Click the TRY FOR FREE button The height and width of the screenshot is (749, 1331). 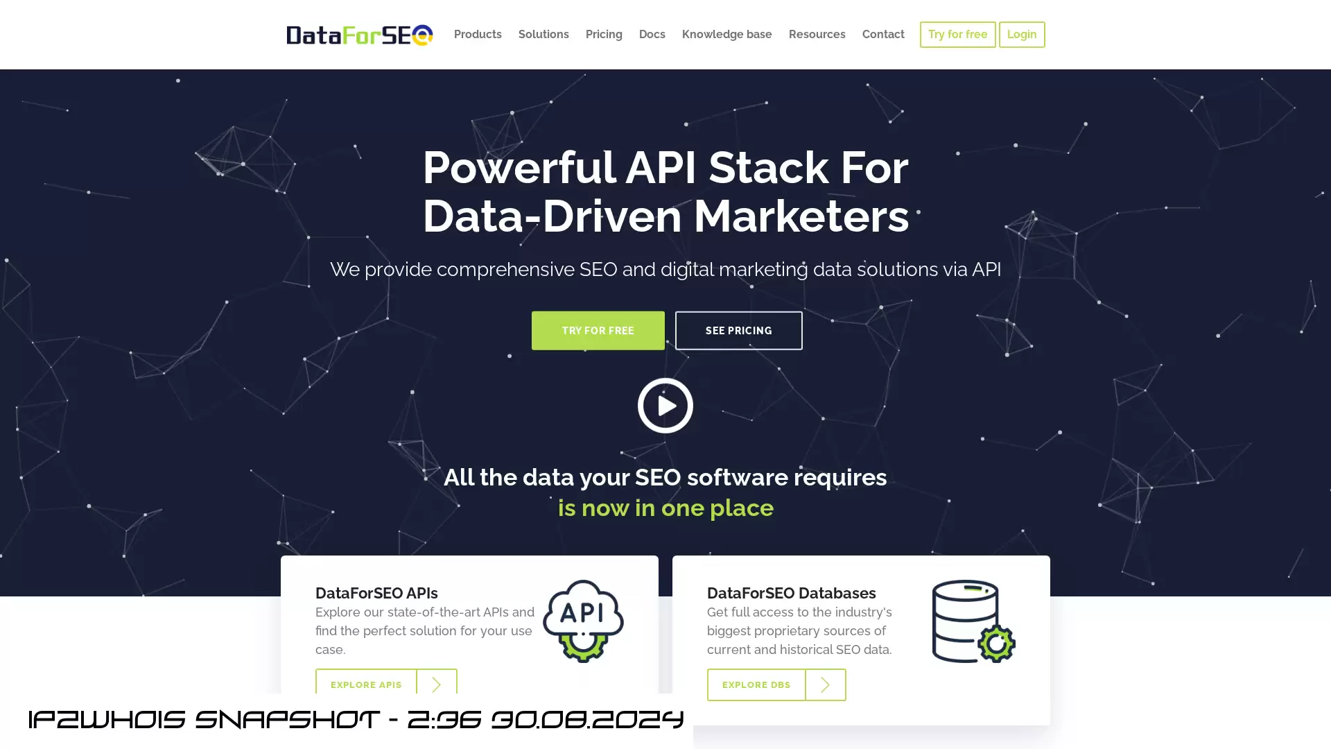[x=598, y=330]
